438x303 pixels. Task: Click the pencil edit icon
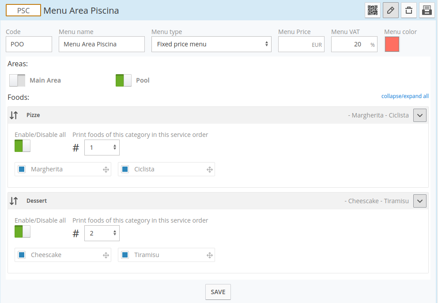coord(391,10)
